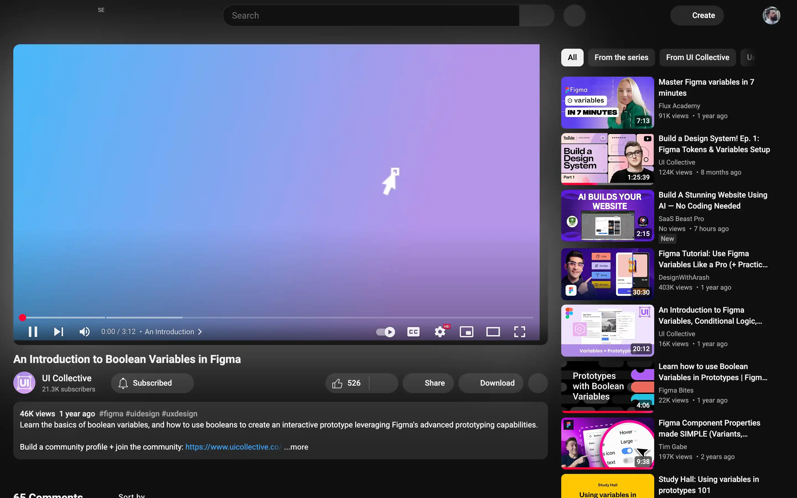Select the From UI Collective chip
This screenshot has height=498, width=797.
point(698,58)
